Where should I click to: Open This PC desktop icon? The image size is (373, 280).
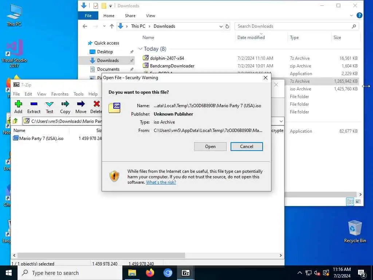click(x=14, y=15)
